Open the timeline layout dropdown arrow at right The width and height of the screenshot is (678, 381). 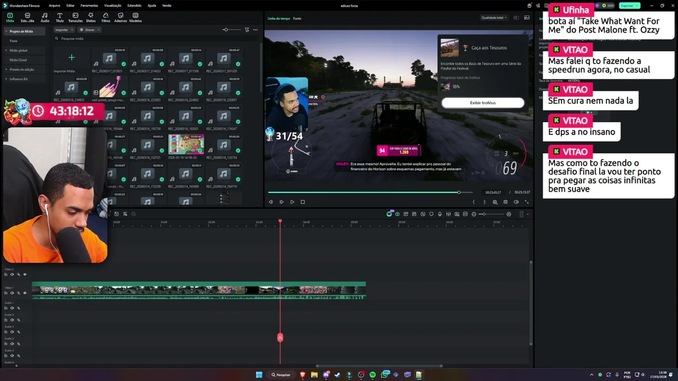[x=528, y=214]
